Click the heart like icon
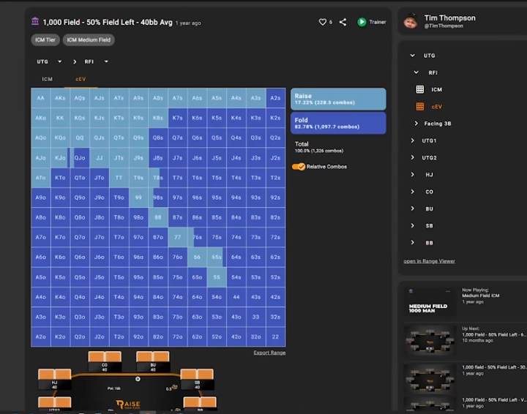Image resolution: width=527 pixels, height=414 pixels. pos(322,22)
